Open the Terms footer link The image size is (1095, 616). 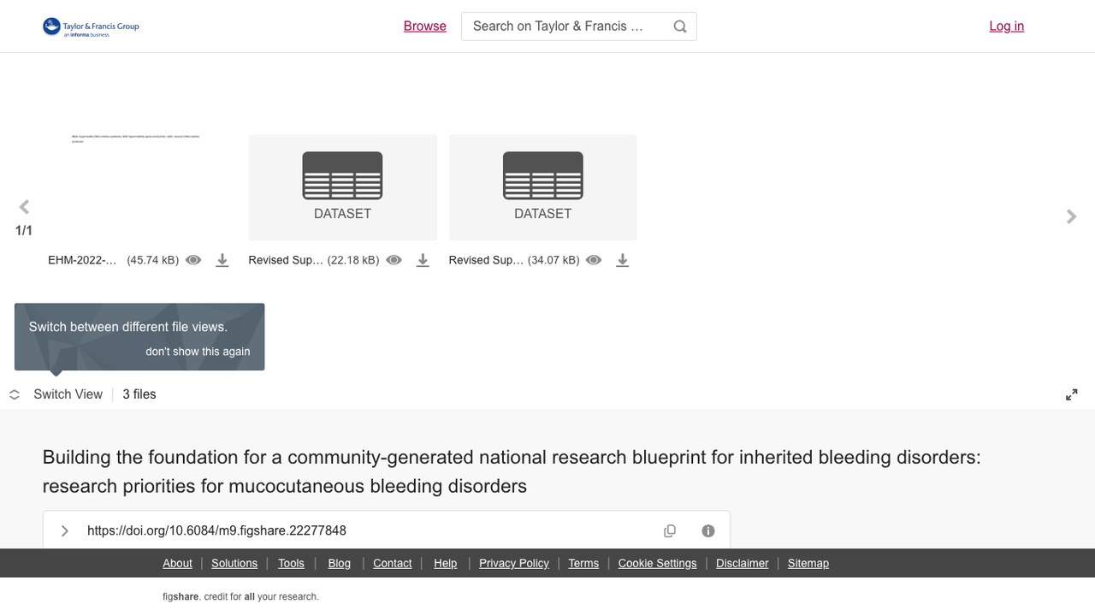[583, 563]
